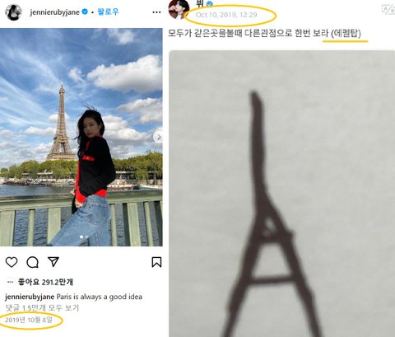Save post using the bookmark icon
The image size is (395, 337).
156,262
